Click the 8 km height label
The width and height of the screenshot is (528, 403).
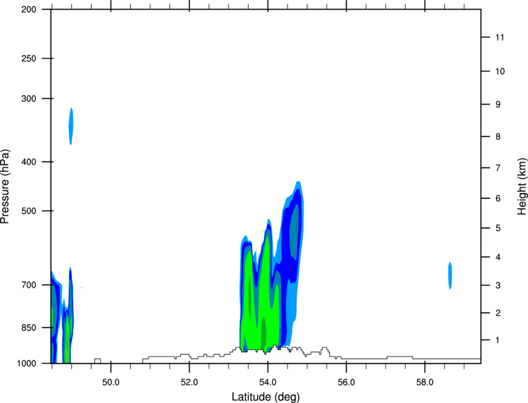pyautogui.click(x=498, y=136)
